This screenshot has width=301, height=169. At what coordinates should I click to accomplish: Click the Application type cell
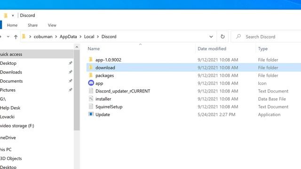[269, 115]
